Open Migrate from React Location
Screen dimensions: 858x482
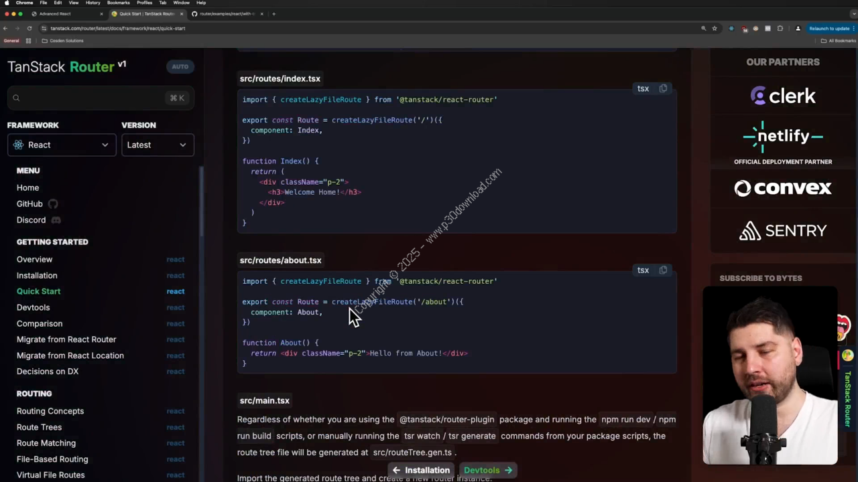(70, 355)
